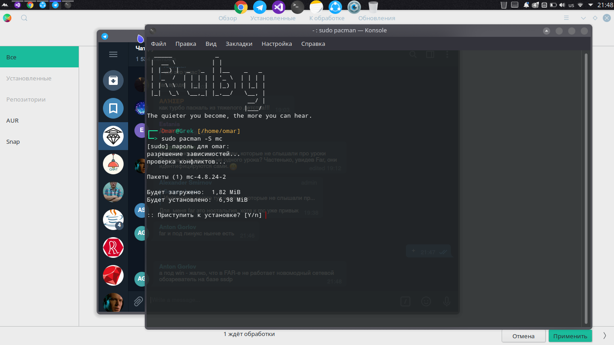This screenshot has width=614, height=345.
Task: Select AUR in the left sidebar
Action: point(39,120)
